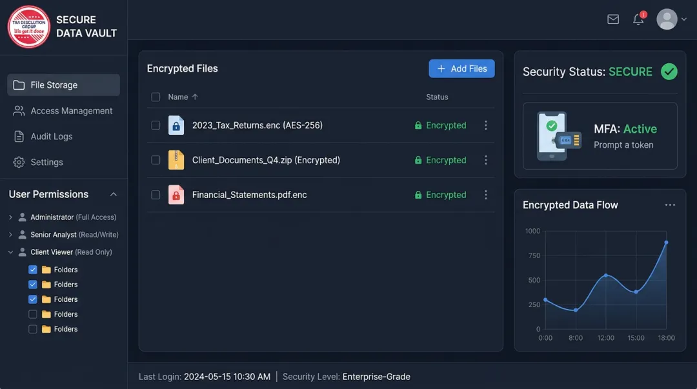Sort files by Name column

[178, 97]
